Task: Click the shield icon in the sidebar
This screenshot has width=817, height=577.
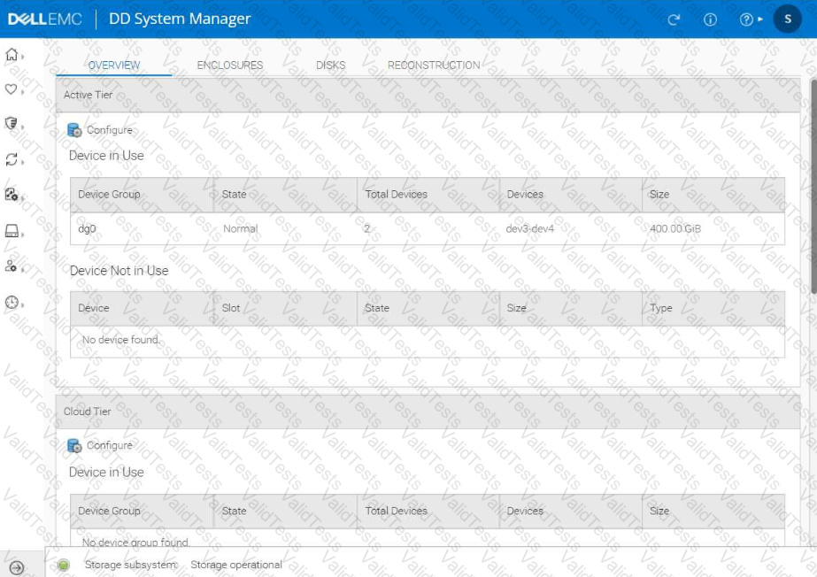Action: [x=12, y=124]
